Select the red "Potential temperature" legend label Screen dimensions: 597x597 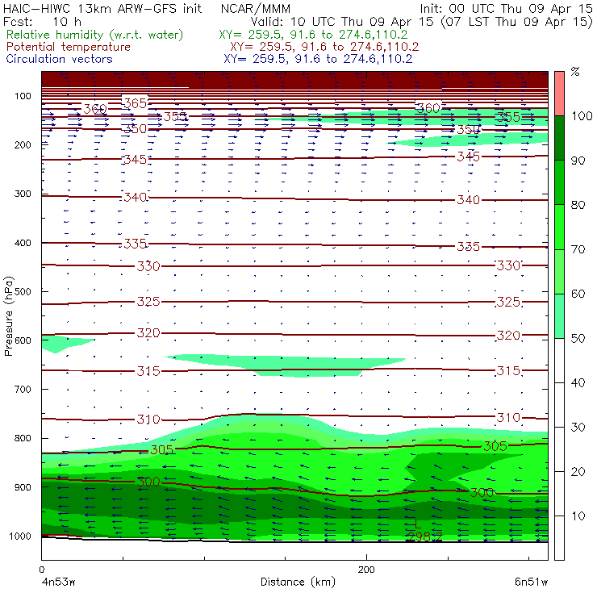coord(68,47)
